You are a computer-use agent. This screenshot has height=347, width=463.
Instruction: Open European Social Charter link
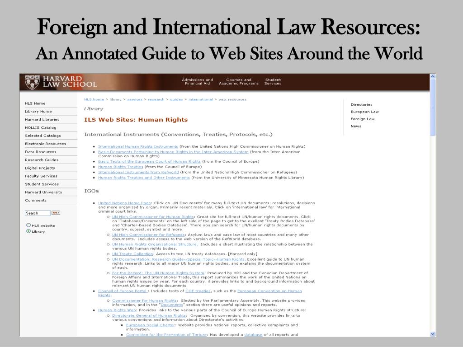151,325
